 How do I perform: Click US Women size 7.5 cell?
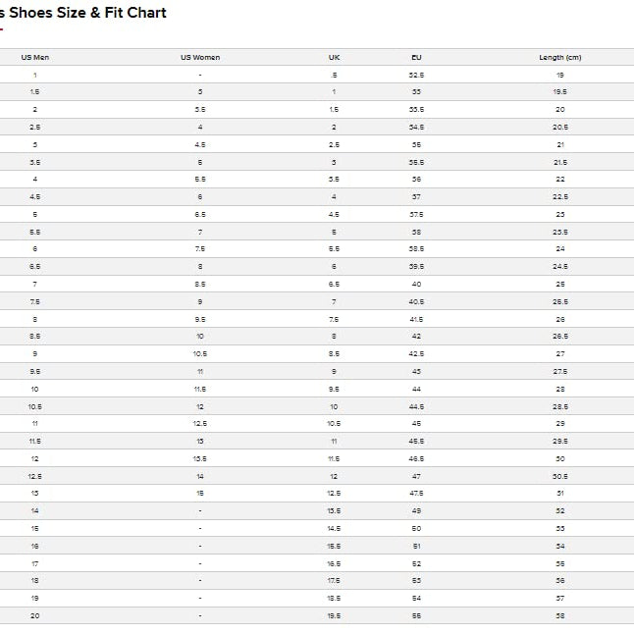click(200, 249)
